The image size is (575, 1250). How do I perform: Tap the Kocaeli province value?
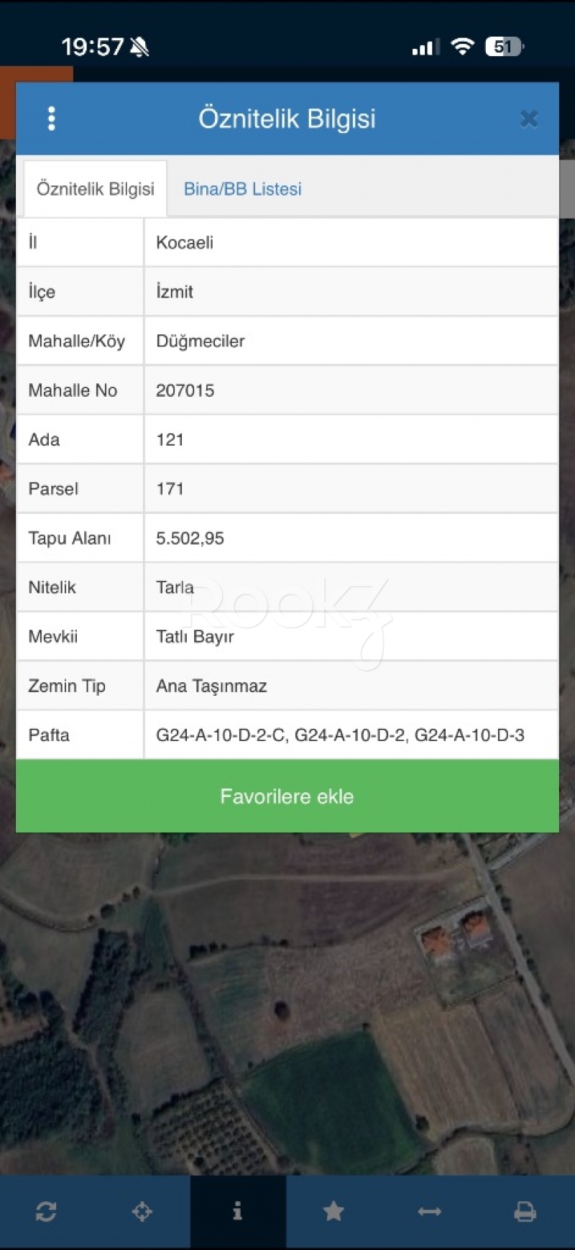[185, 243]
